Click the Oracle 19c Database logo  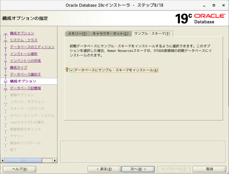tap(200, 18)
